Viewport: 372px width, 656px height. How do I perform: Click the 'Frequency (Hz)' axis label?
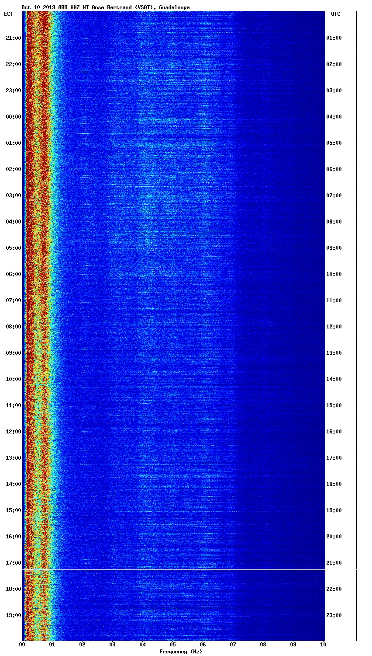coord(181,652)
